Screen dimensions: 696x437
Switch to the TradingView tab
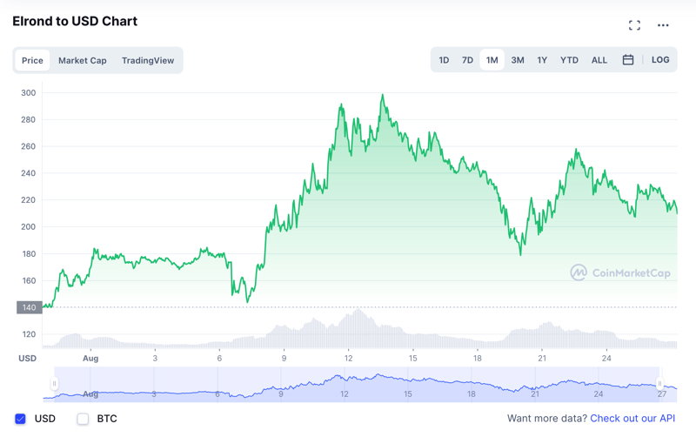[148, 60]
